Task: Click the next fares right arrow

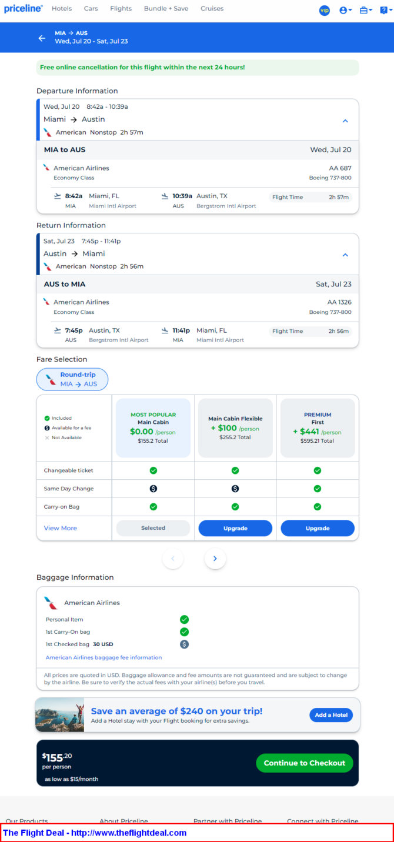Action: 215,559
